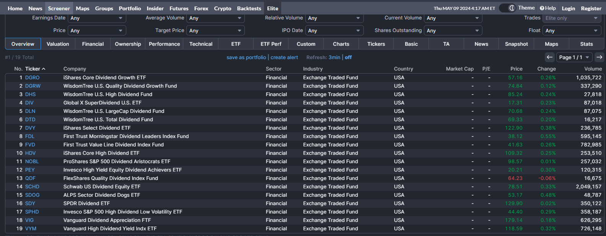The height and width of the screenshot is (236, 606).
Task: Click save as portfolio link
Action: tap(246, 57)
